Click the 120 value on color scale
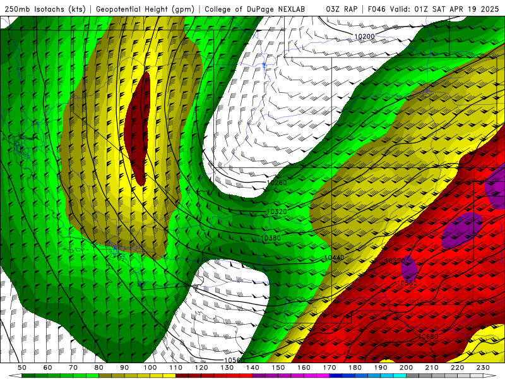The image size is (505, 379). pos(201,368)
